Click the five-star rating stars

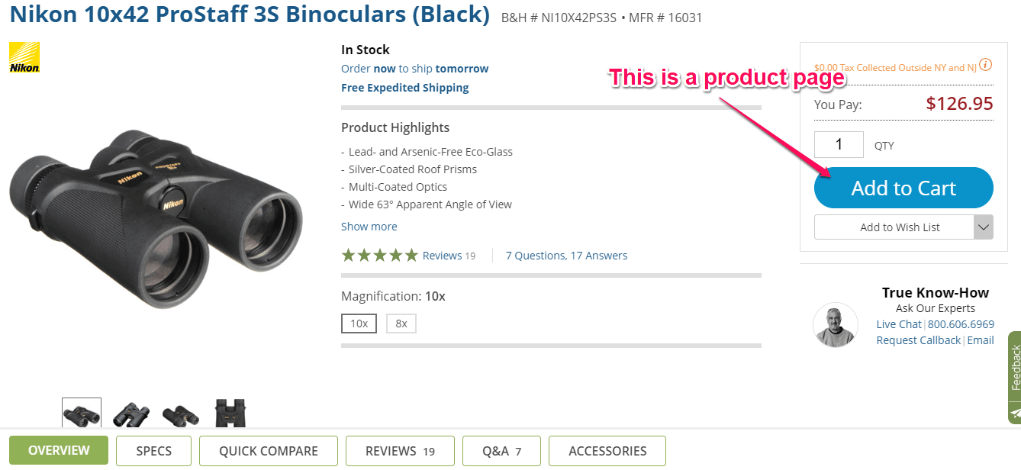tap(379, 254)
